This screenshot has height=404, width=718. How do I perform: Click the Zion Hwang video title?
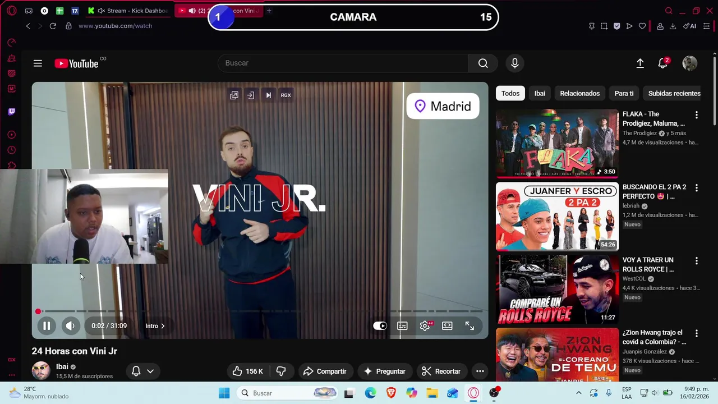tap(654, 337)
